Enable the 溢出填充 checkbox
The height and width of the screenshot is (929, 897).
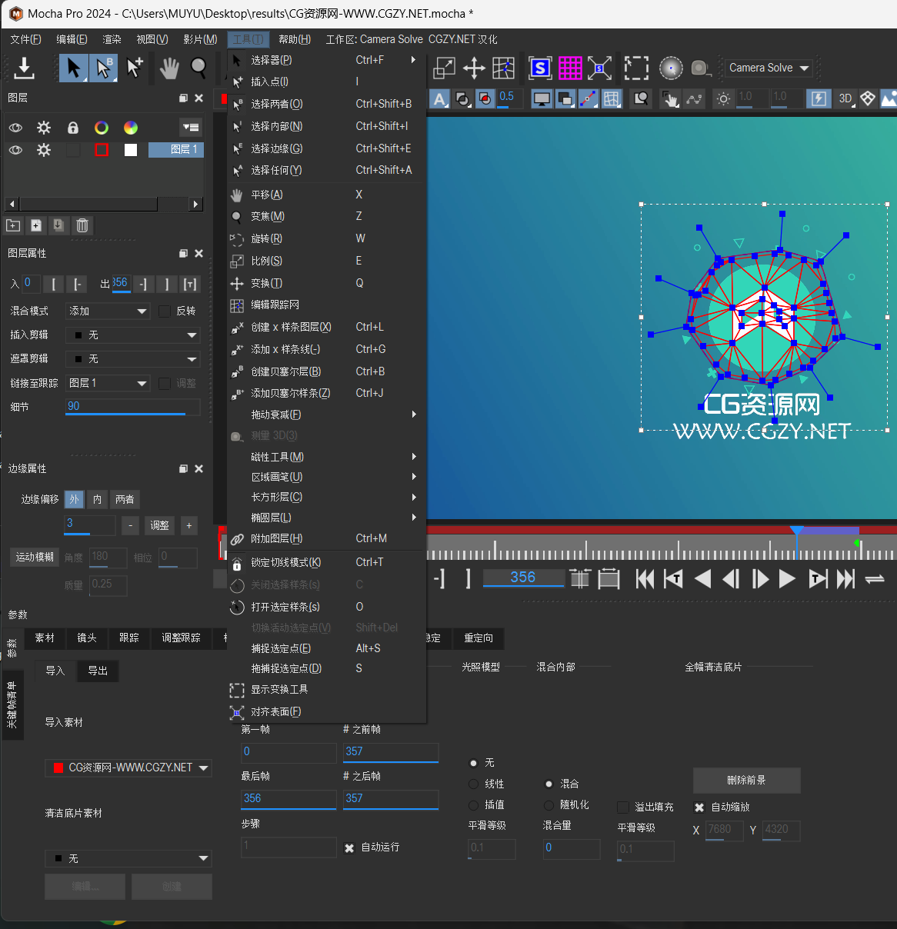point(623,807)
